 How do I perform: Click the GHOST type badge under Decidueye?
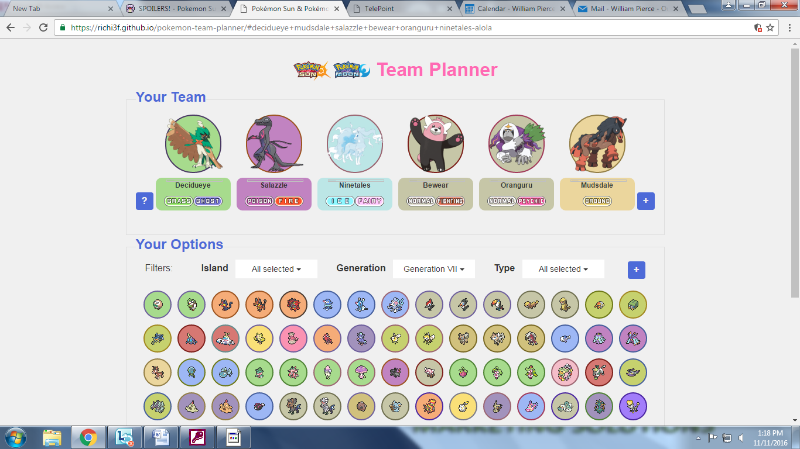point(208,201)
